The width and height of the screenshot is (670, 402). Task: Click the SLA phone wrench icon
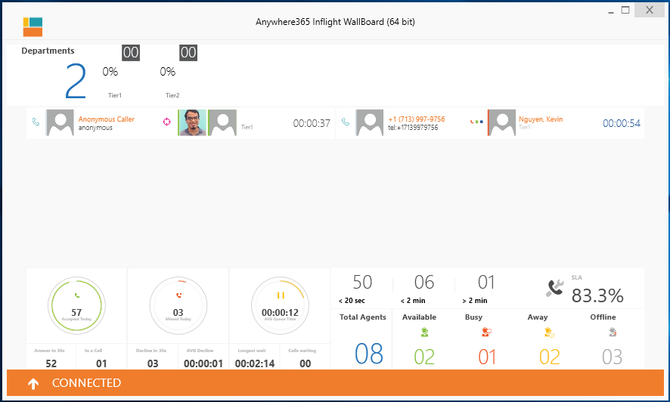tap(555, 287)
